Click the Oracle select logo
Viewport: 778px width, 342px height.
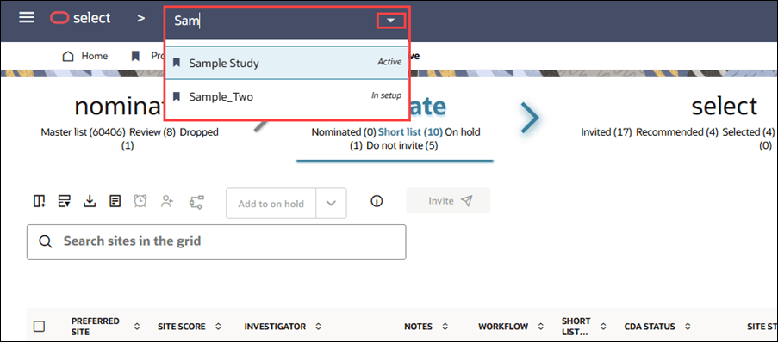pyautogui.click(x=80, y=18)
